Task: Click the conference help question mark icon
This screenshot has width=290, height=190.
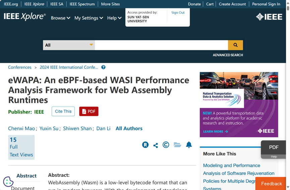Action: [103, 67]
